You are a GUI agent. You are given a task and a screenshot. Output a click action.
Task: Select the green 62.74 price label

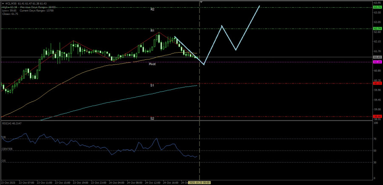coord(377,28)
